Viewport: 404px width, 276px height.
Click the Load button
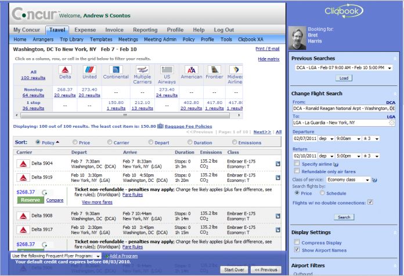344,78
